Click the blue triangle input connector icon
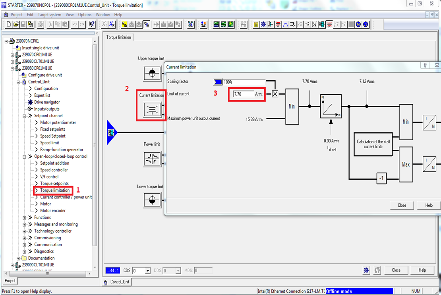 [112, 132]
